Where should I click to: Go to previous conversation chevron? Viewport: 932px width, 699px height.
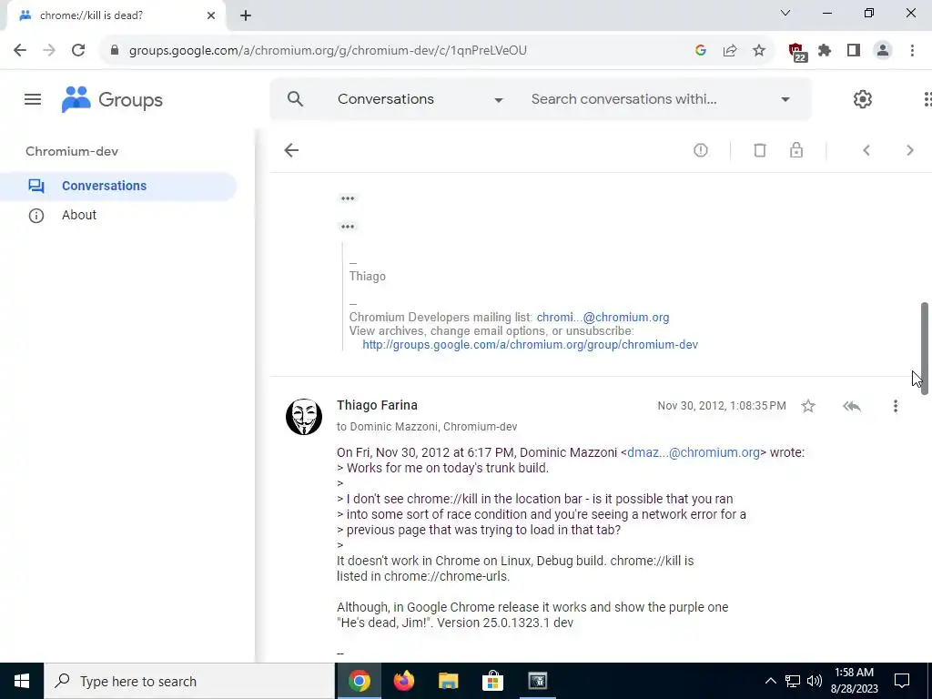(866, 150)
